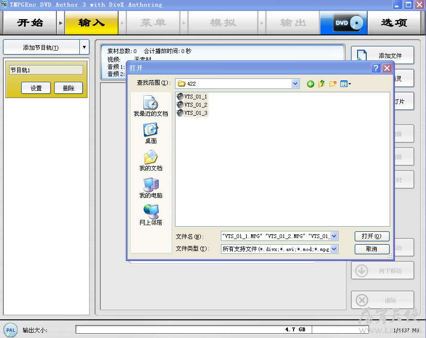
Task: Click the 设置 (Settings) button for track
Action: coord(36,88)
